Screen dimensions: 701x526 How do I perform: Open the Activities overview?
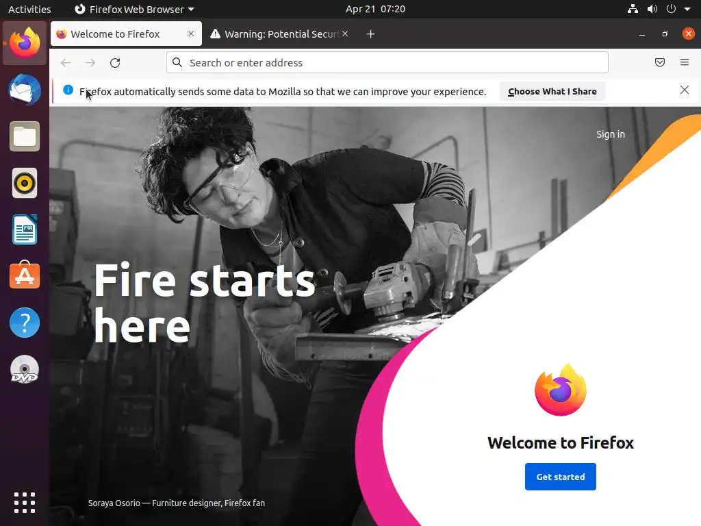click(x=29, y=9)
